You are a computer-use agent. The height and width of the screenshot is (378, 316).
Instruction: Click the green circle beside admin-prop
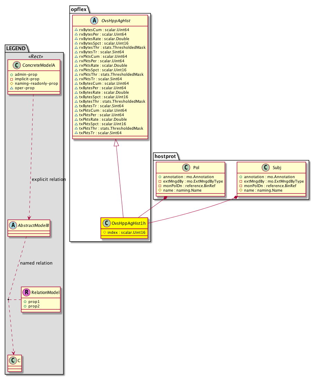tap(12, 74)
